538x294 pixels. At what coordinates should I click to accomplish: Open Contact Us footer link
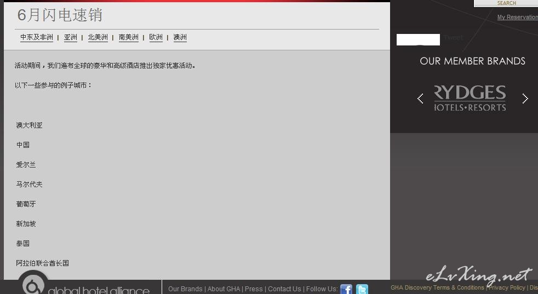pyautogui.click(x=284, y=289)
